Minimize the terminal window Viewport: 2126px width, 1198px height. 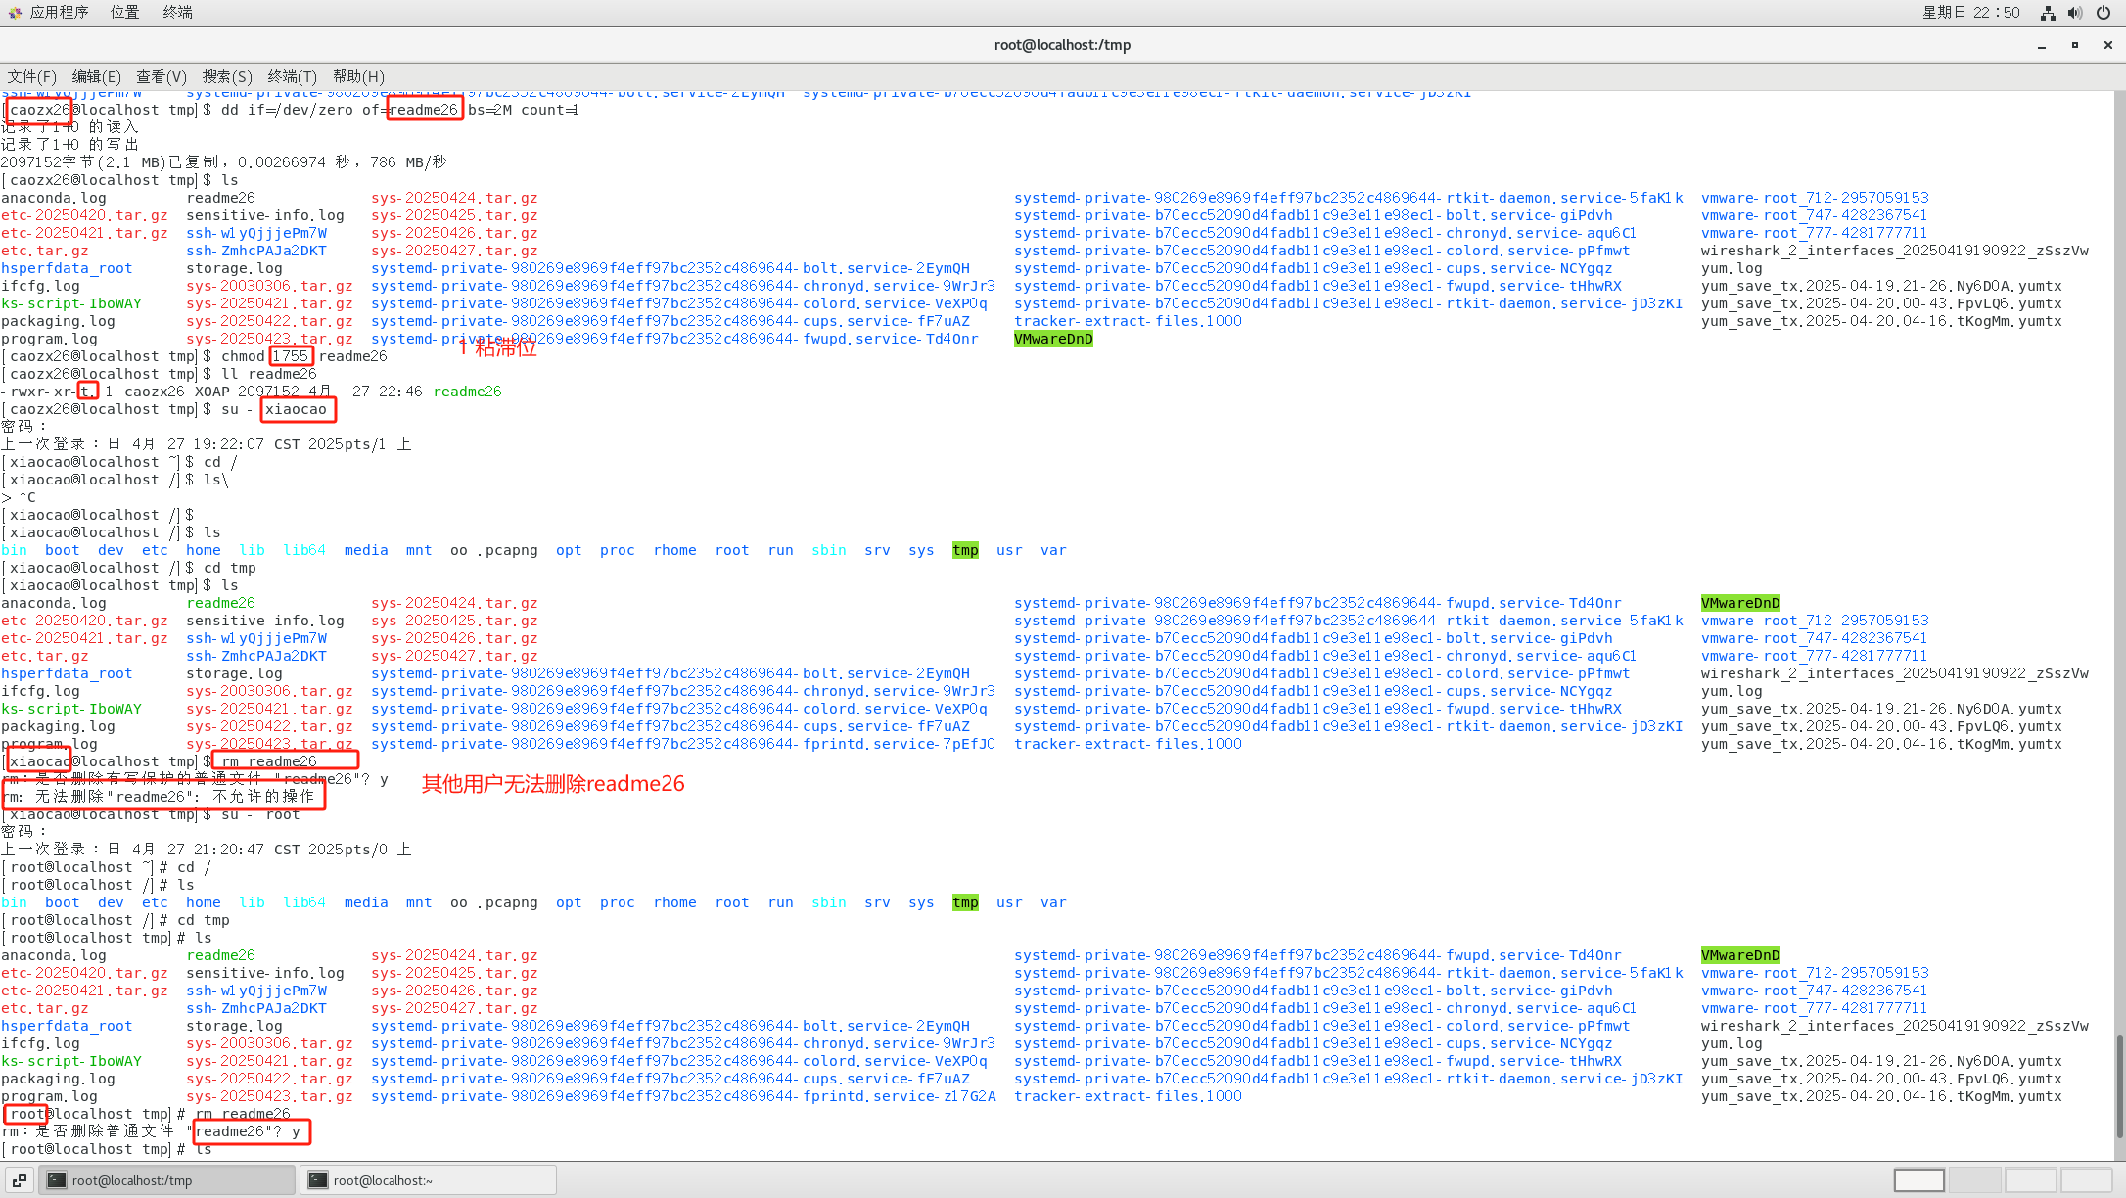point(2042,45)
